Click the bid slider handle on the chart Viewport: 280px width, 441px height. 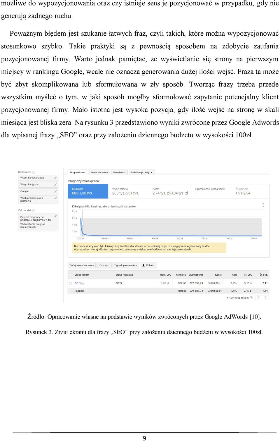pos(83,223)
